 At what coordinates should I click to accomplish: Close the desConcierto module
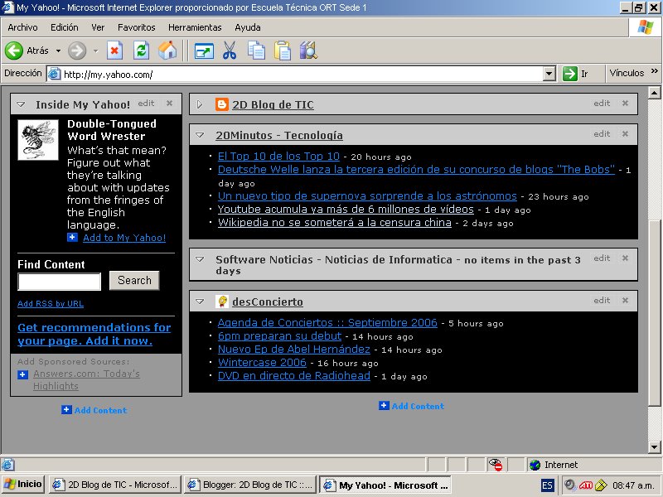pos(626,301)
